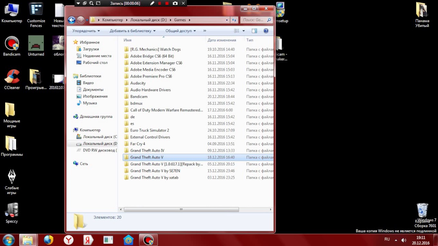Open the Музыка library

90,103
